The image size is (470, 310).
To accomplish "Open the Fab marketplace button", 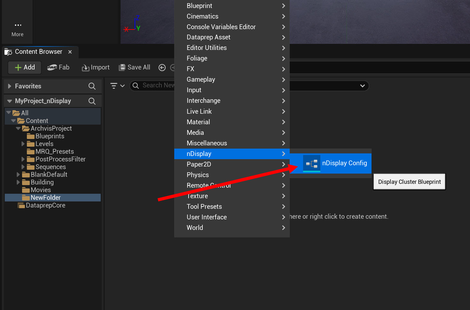I will tap(59, 67).
